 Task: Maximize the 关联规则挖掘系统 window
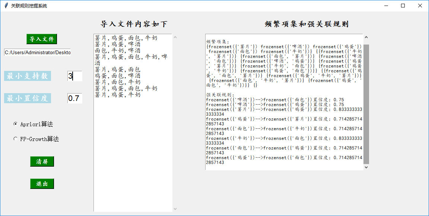(x=403, y=6)
